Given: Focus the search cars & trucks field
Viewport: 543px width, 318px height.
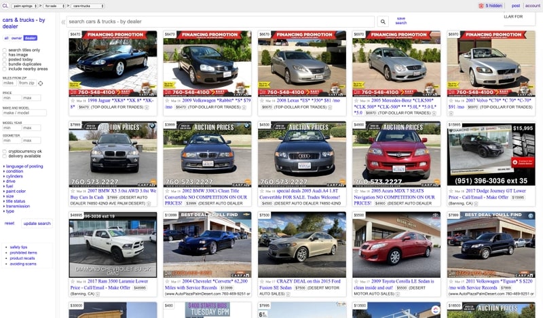Looking at the screenshot, I should [220, 22].
